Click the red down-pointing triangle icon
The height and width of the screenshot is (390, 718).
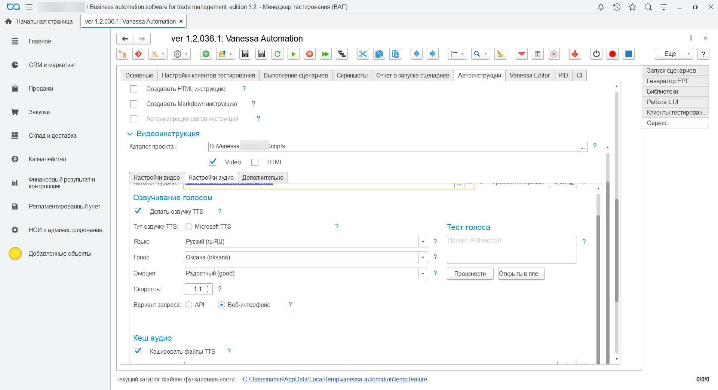(522, 54)
